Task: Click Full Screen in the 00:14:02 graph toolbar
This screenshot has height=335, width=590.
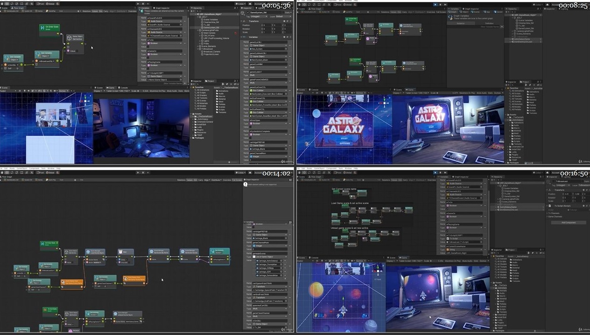Action: pyautogui.click(x=238, y=180)
